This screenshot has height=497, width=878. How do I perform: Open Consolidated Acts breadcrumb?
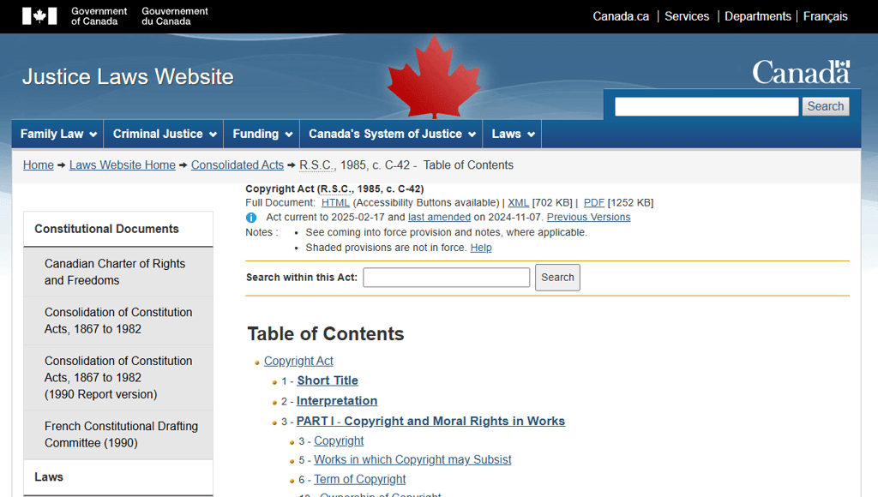coord(238,165)
